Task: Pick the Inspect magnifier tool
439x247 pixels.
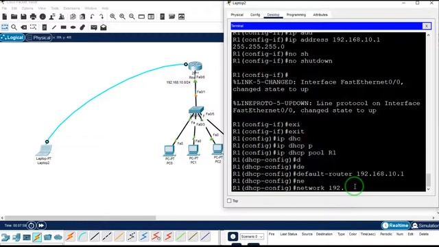Action: coord(14,27)
